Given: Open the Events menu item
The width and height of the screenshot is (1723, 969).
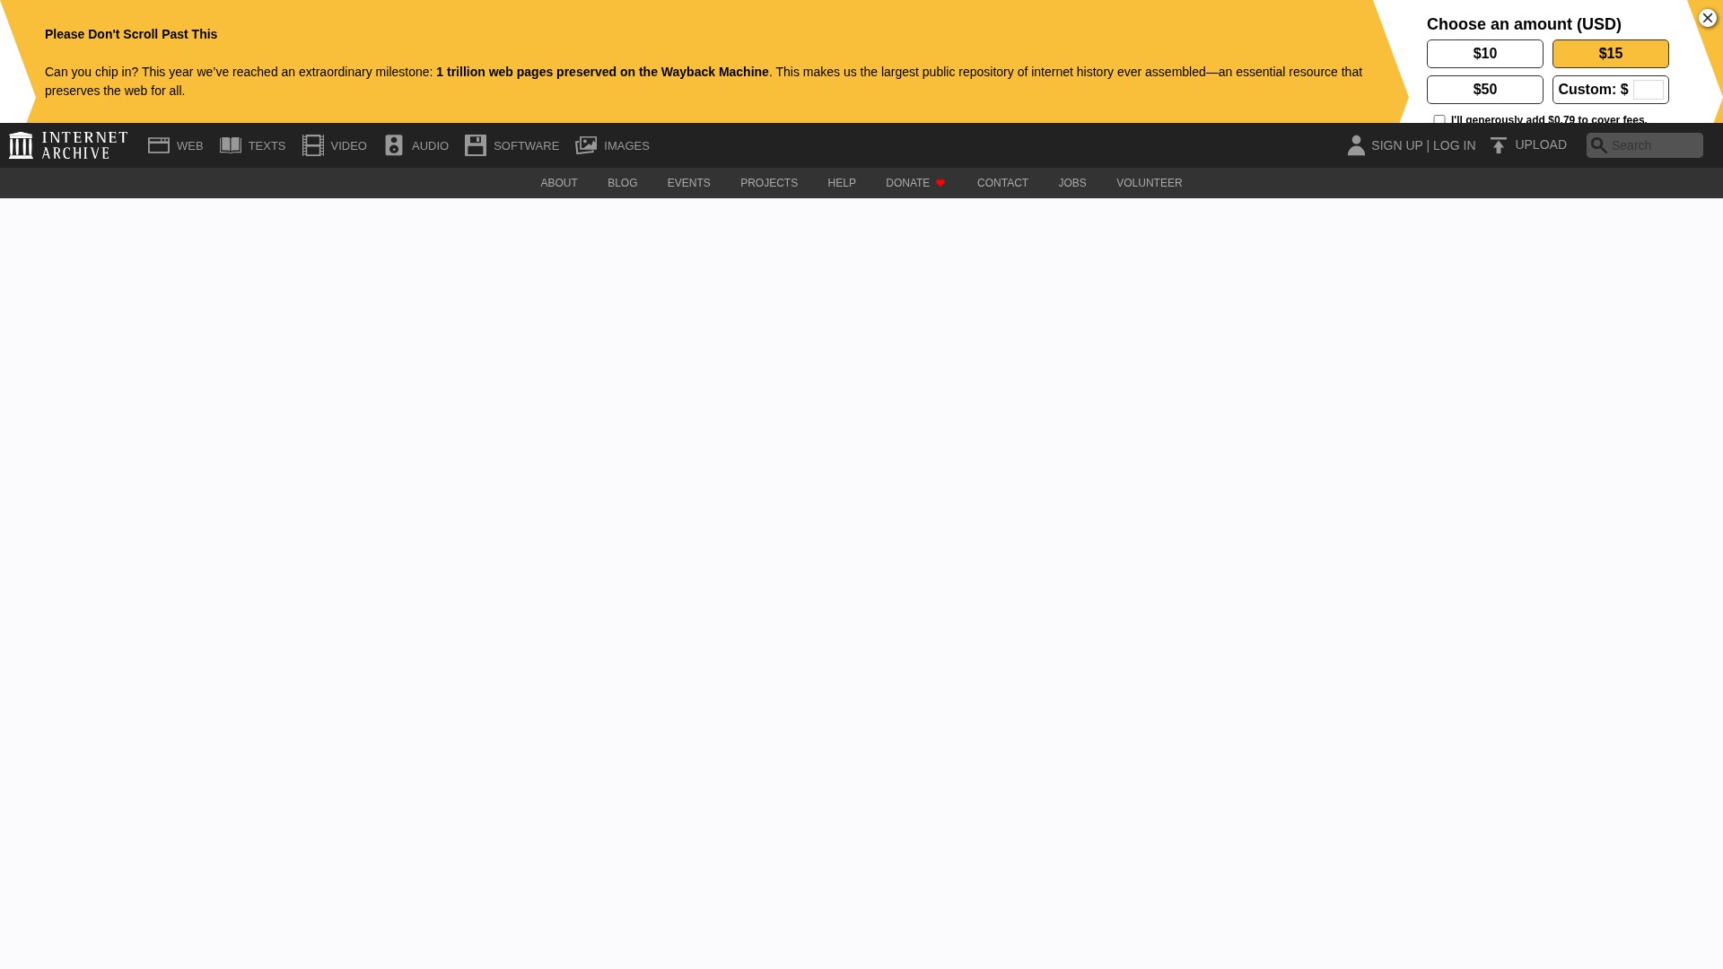Looking at the screenshot, I should pos(689,183).
